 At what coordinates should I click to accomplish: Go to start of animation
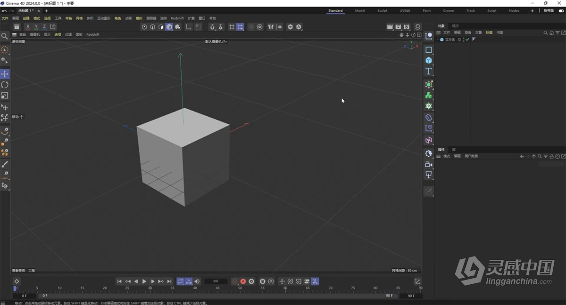pos(120,281)
